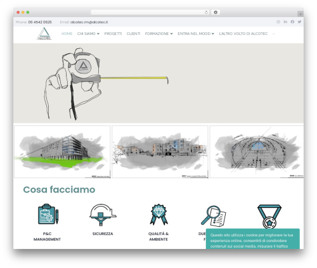Click the tape measure hero illustration

click(x=107, y=84)
